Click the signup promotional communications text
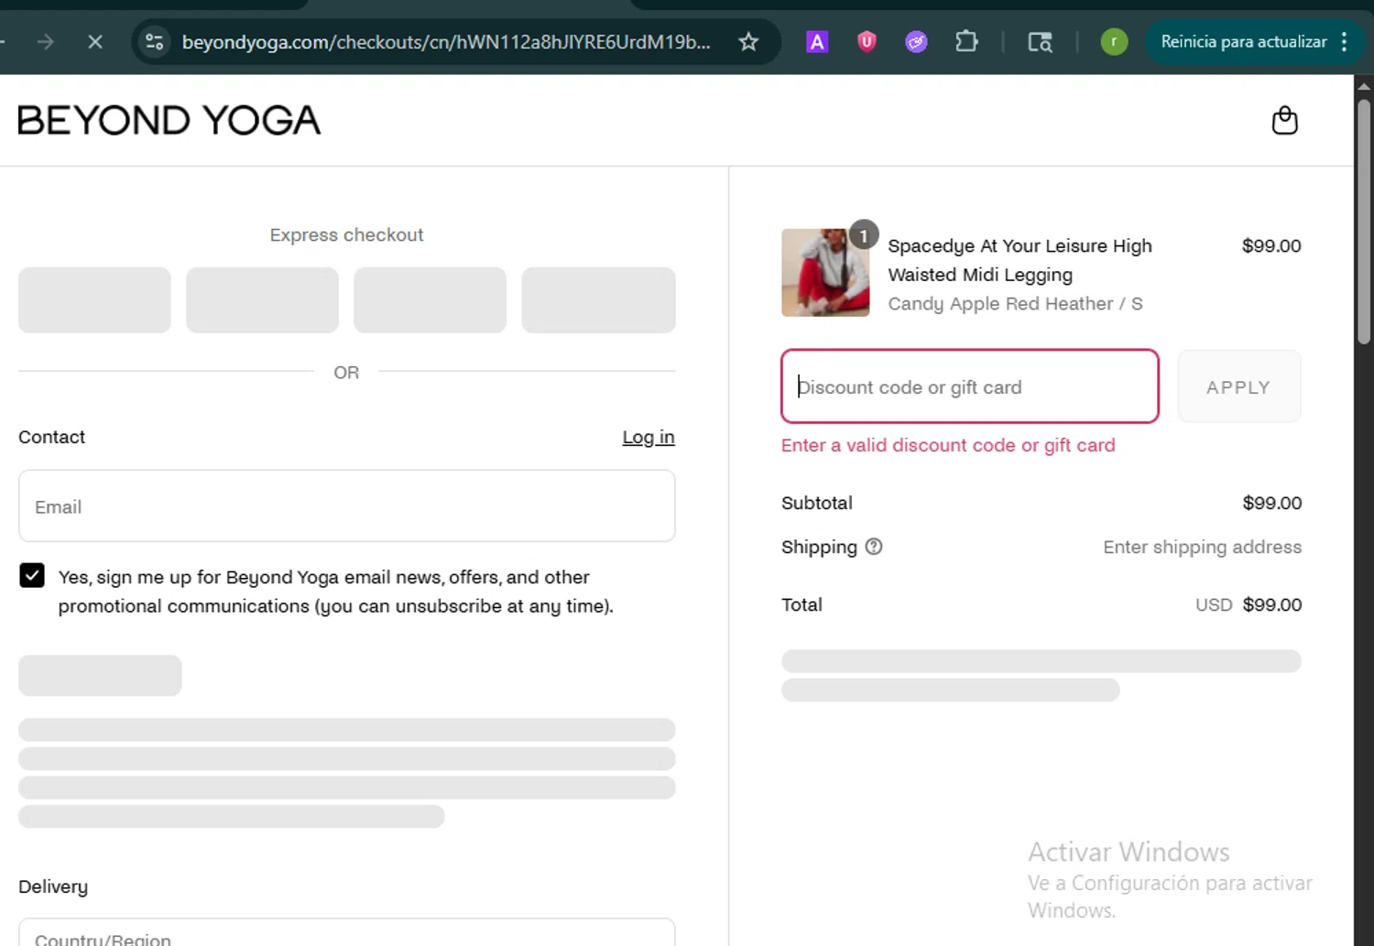The height and width of the screenshot is (946, 1374). pos(336,592)
